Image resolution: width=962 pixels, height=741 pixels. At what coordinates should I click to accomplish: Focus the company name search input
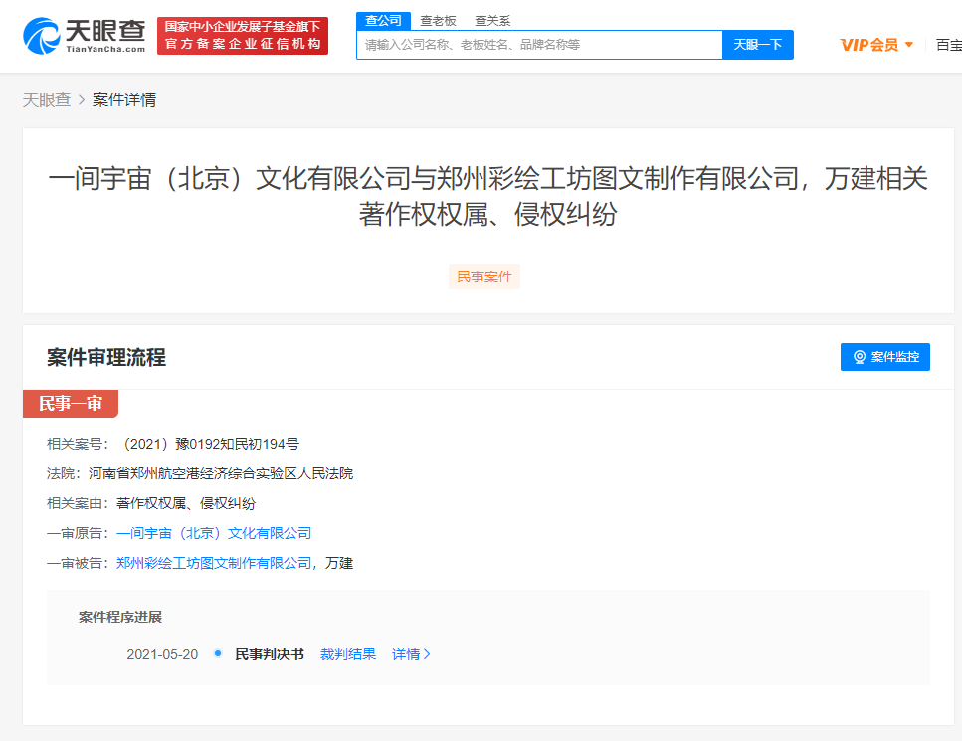coord(539,45)
